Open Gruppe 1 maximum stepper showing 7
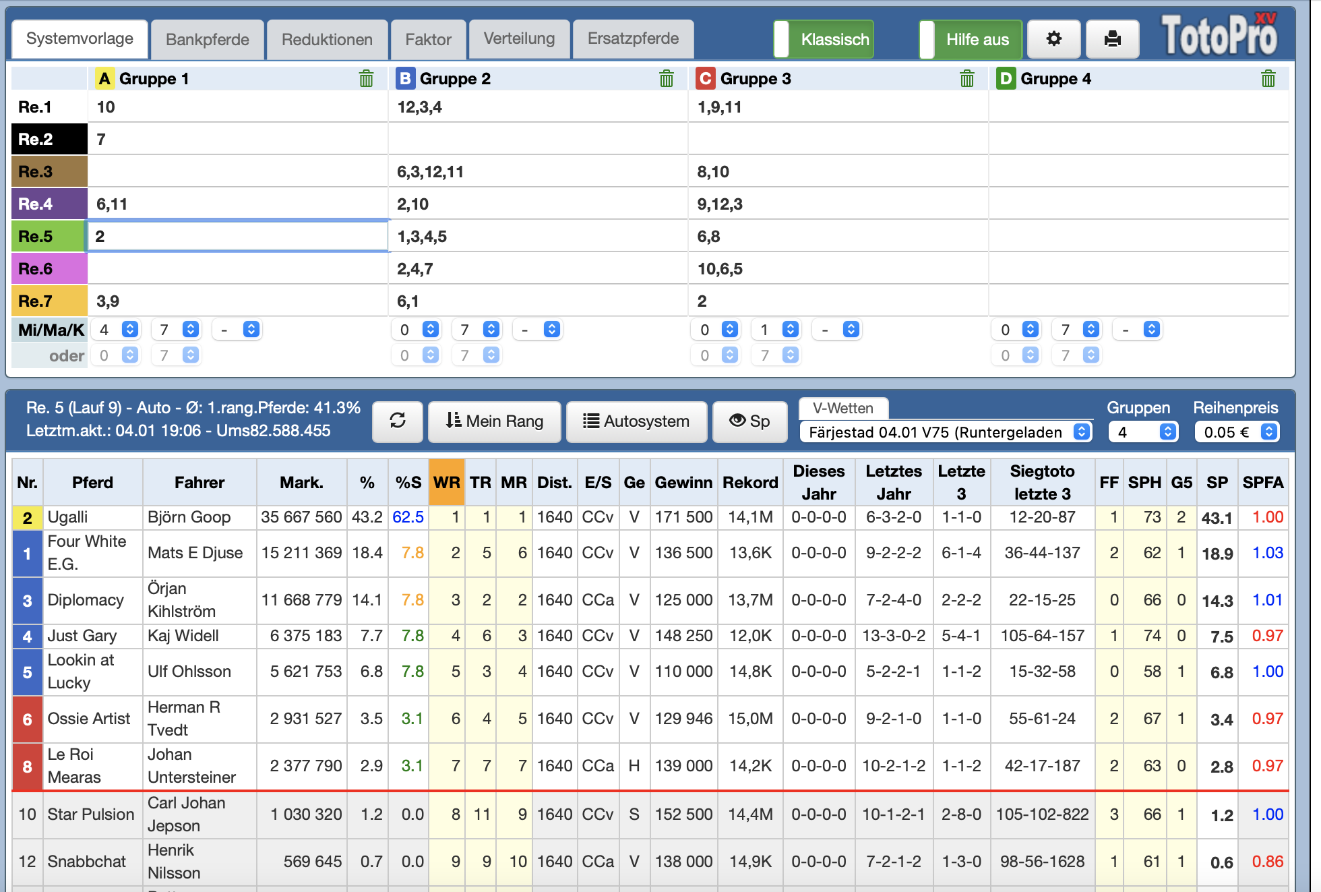 pyautogui.click(x=177, y=330)
